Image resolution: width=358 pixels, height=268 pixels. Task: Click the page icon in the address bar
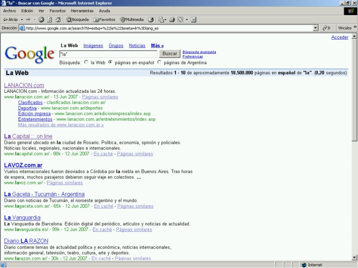tap(22, 28)
